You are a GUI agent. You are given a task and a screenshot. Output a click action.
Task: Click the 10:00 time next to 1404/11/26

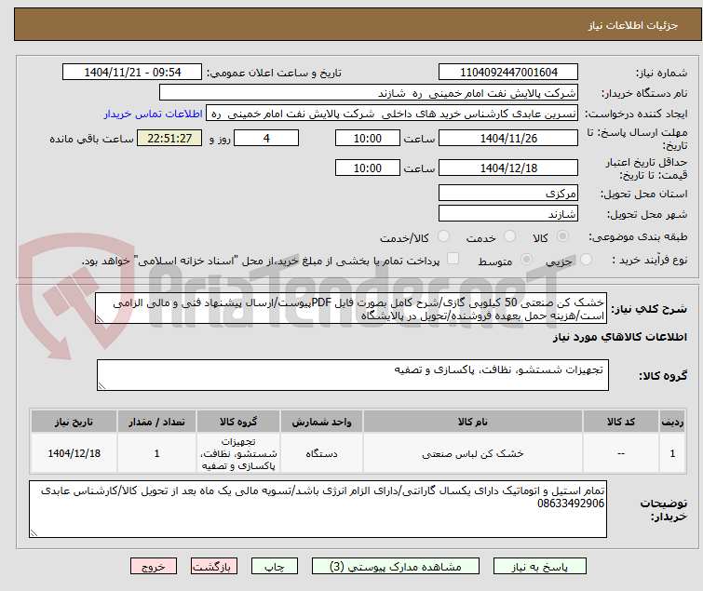tap(368, 138)
